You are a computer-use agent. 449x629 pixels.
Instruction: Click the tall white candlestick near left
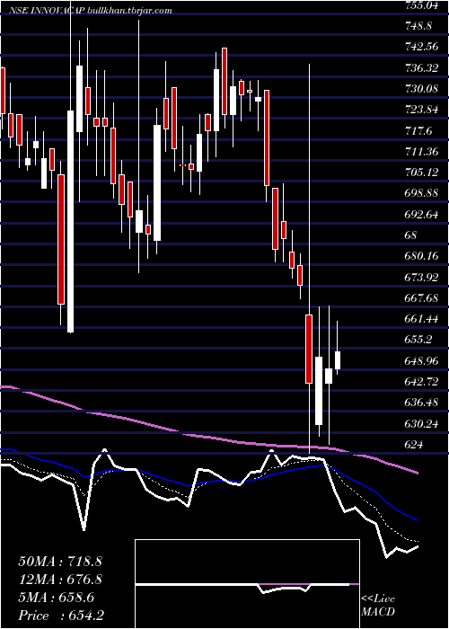point(70,221)
